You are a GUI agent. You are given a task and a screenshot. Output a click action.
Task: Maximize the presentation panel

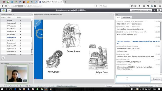point(113,14)
